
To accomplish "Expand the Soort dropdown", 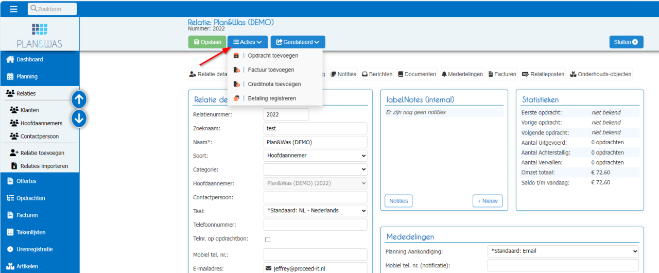I will point(316,155).
